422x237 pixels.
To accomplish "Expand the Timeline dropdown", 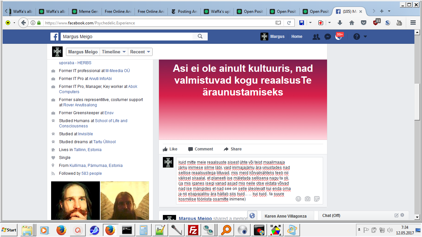I will coord(114,52).
